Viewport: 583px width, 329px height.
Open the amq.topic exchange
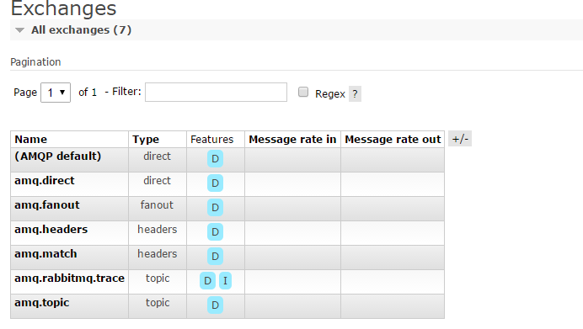tap(41, 303)
